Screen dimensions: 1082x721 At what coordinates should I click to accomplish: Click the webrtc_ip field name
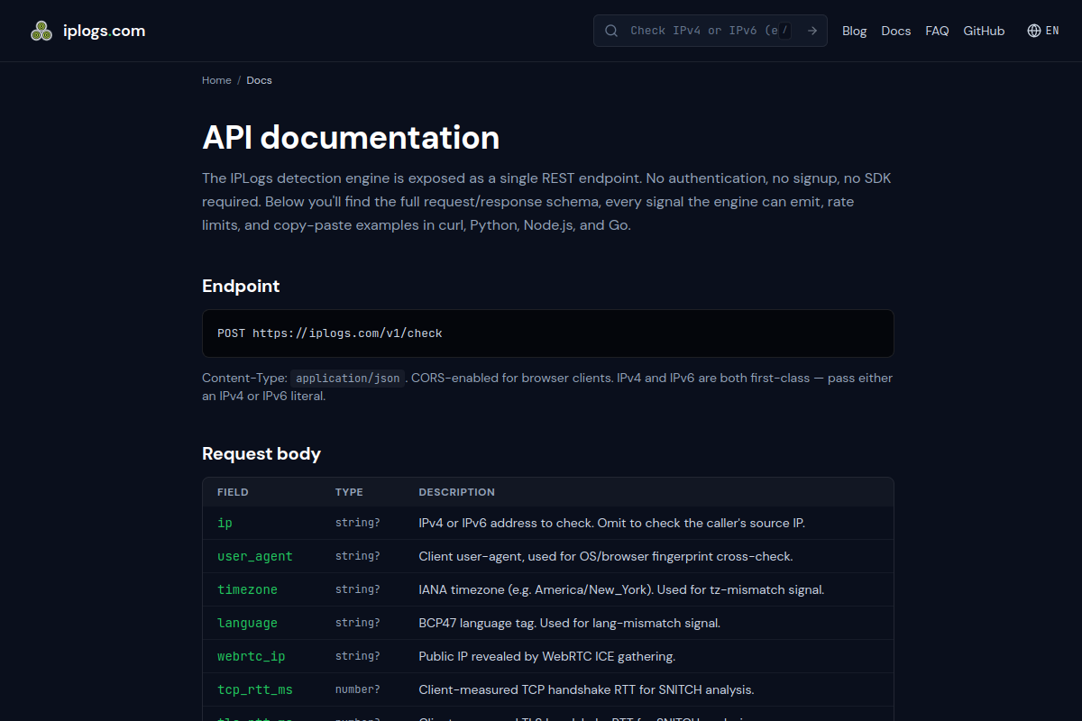[252, 656]
